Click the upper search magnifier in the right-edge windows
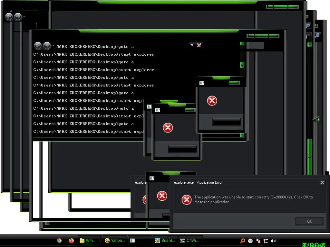 coord(308,26)
